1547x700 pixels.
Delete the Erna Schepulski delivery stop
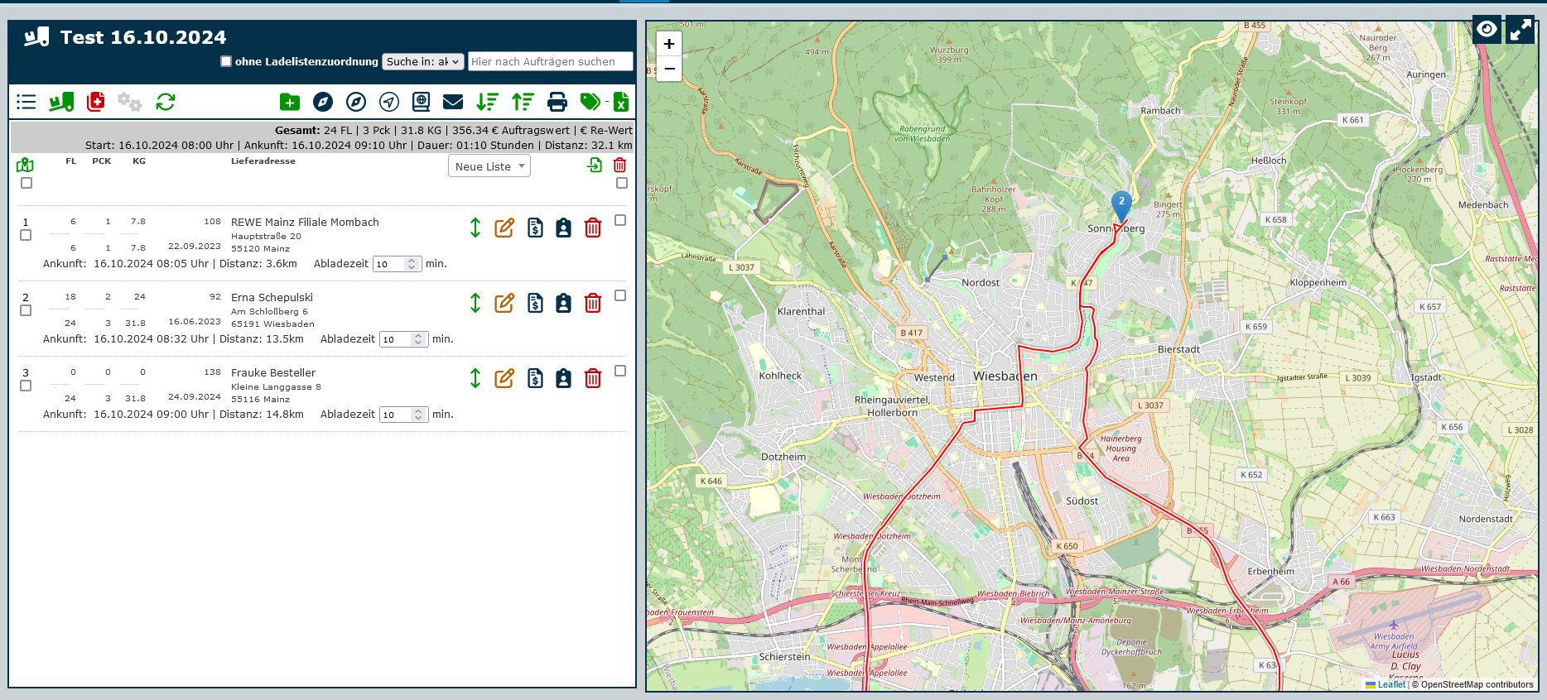593,304
